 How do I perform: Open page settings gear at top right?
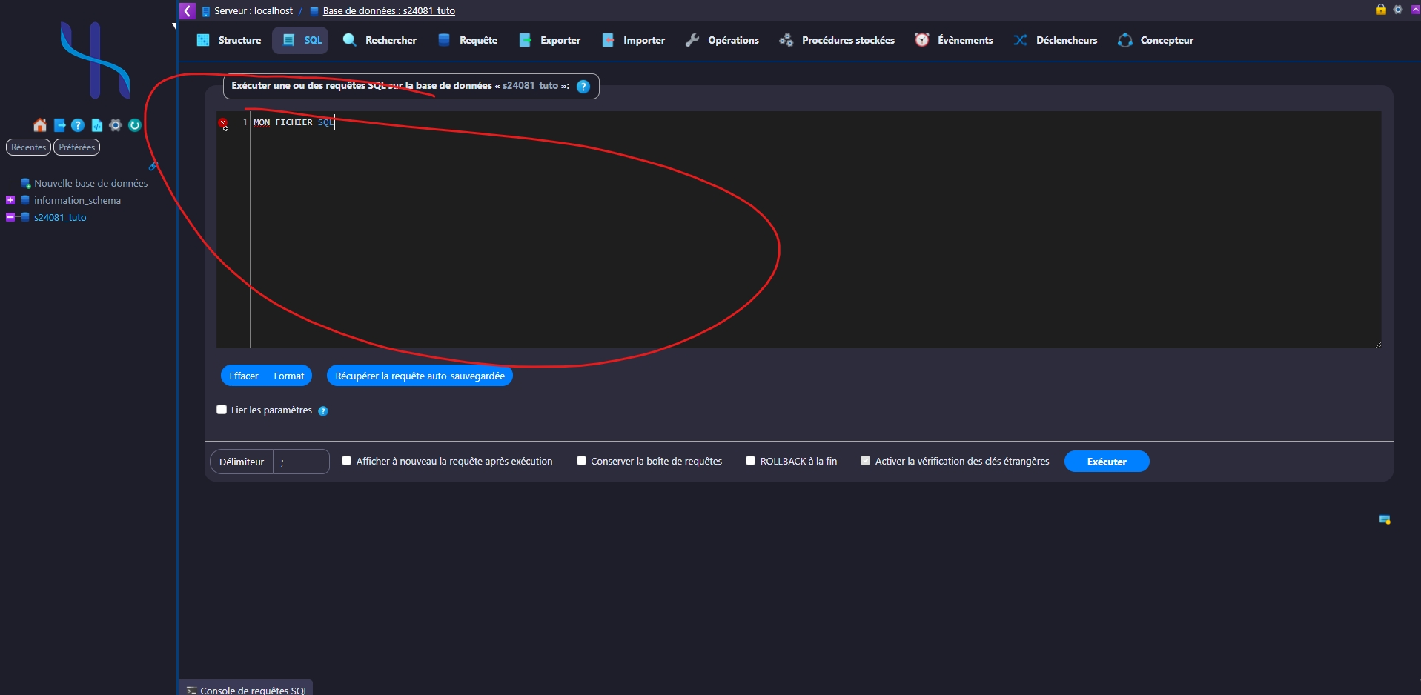(1398, 10)
